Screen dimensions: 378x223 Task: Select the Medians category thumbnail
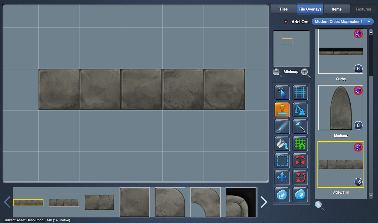(x=341, y=108)
